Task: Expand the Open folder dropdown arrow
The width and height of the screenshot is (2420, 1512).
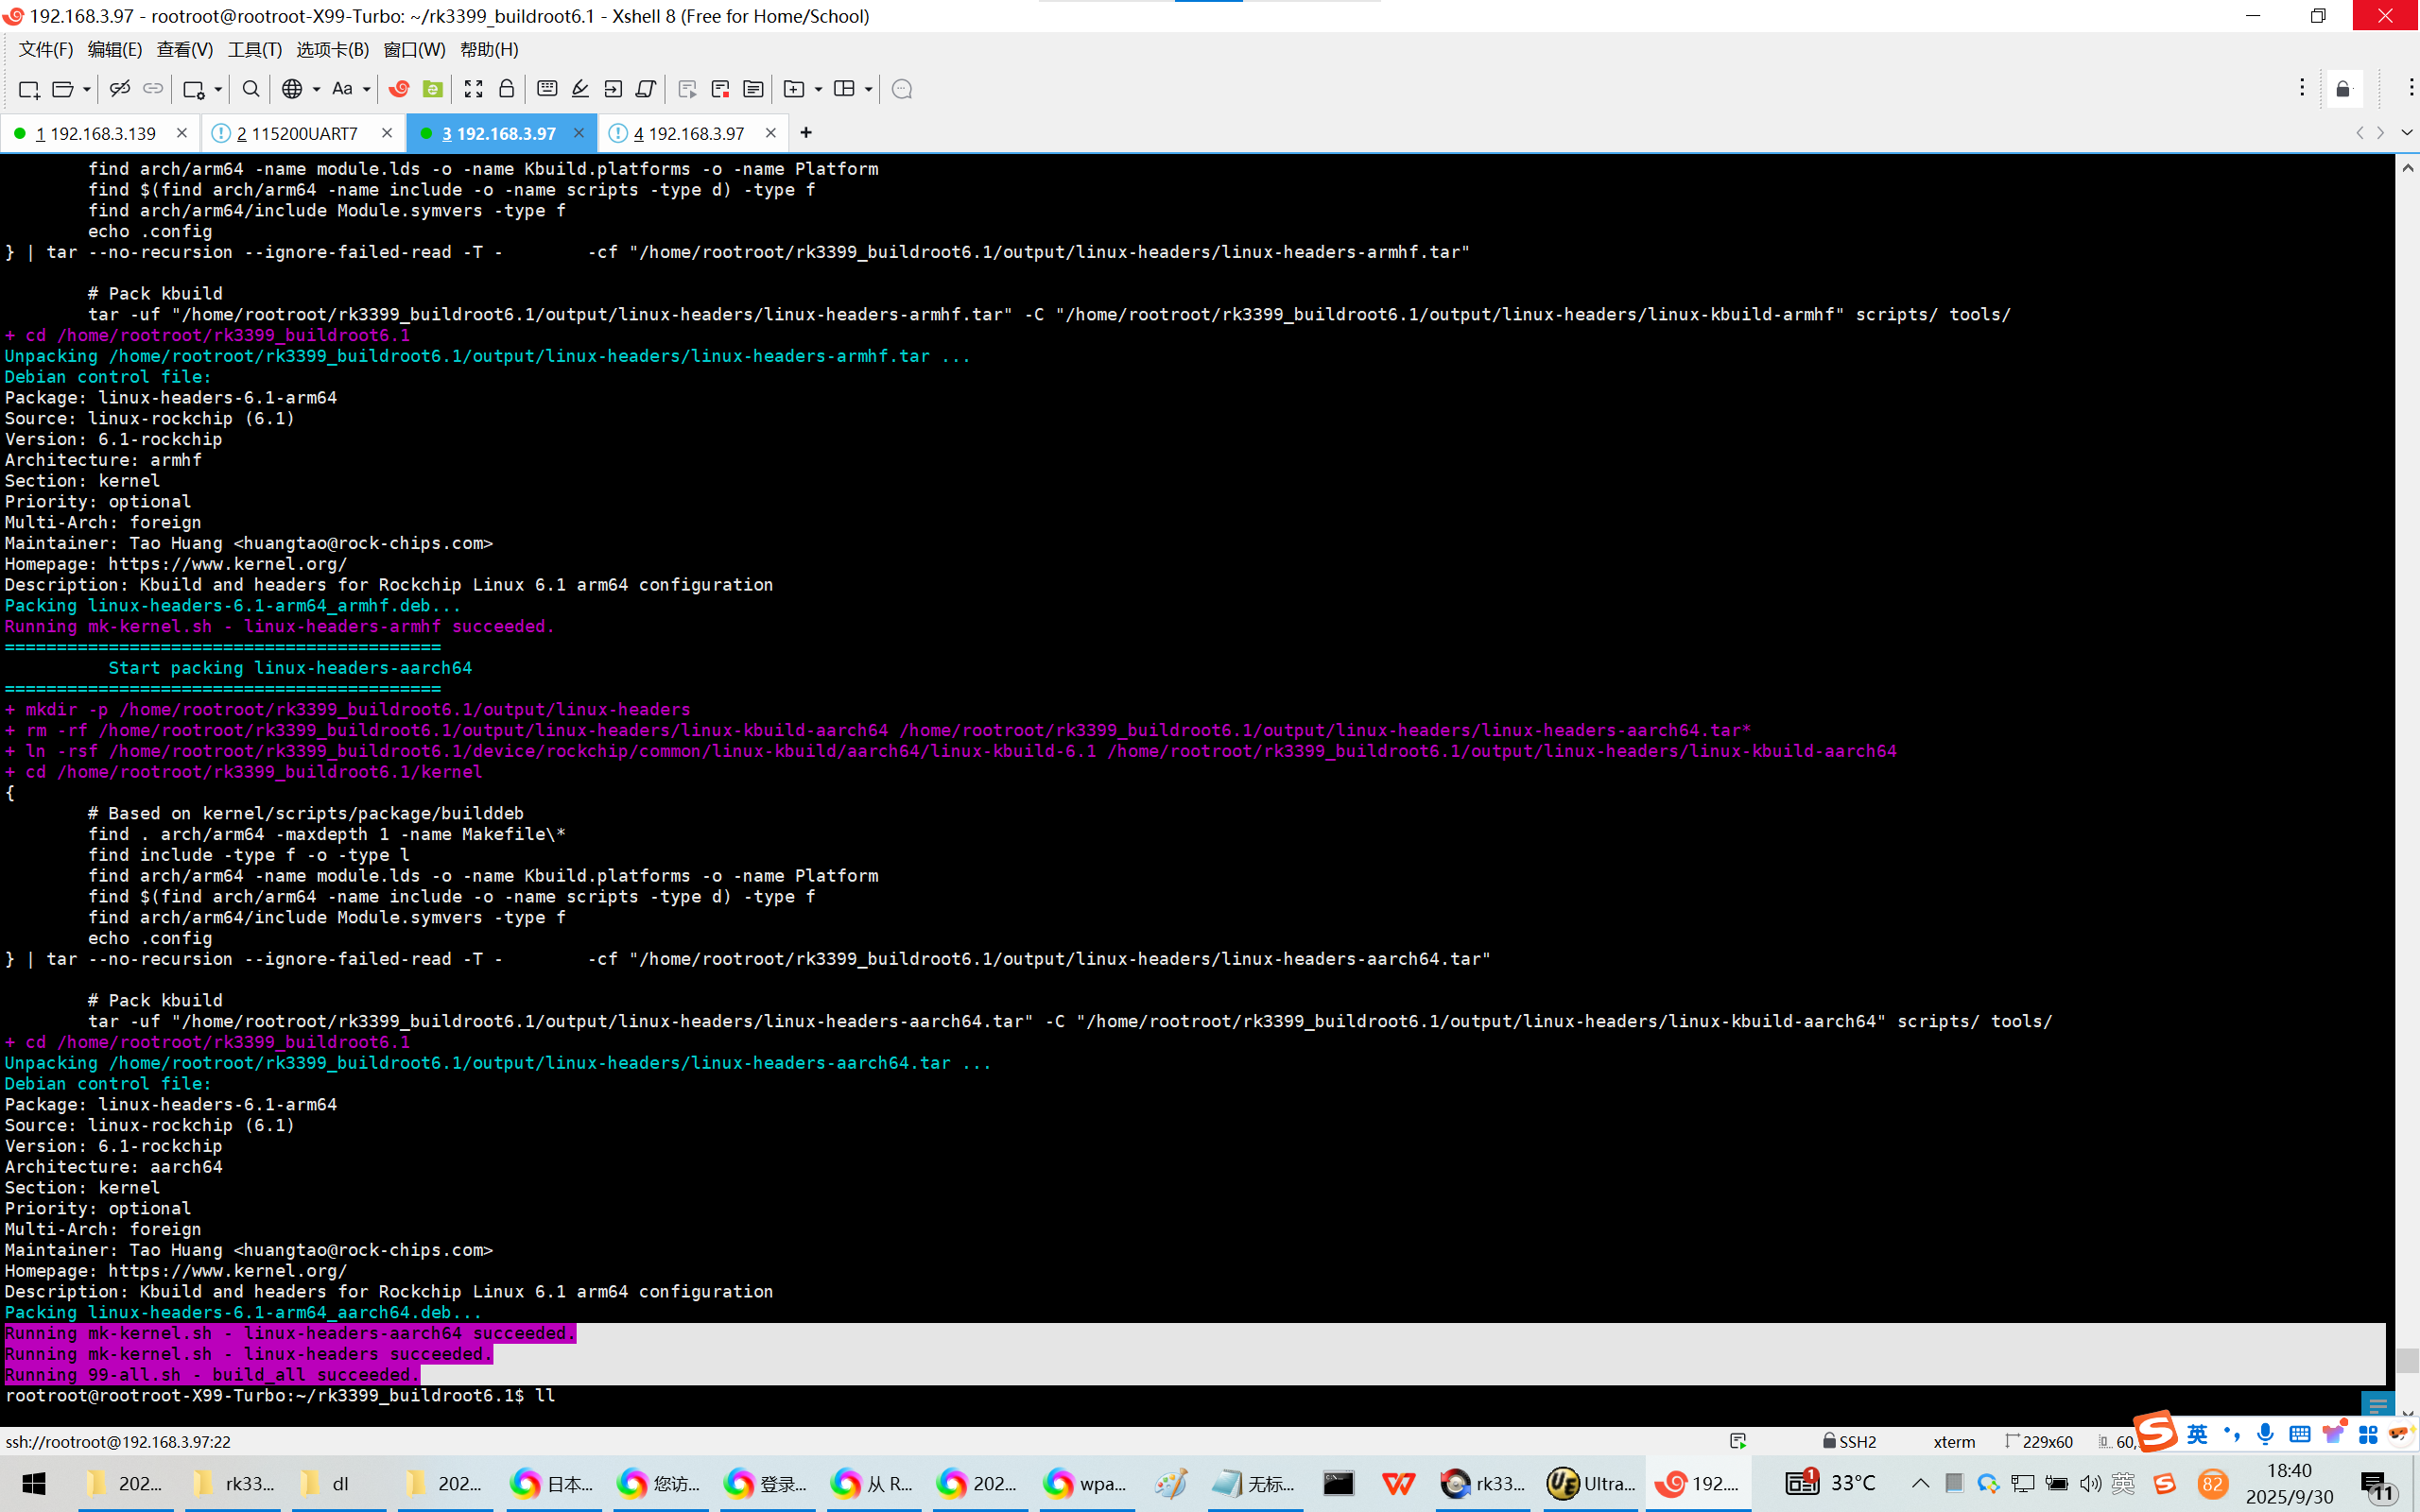Action: [87, 89]
